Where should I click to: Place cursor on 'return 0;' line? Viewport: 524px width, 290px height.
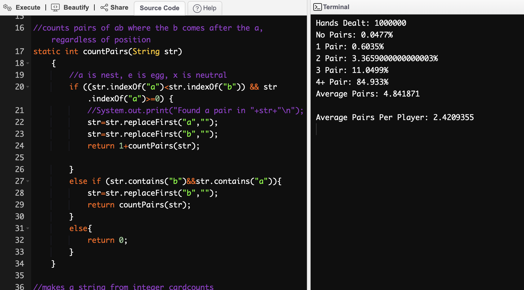click(107, 240)
